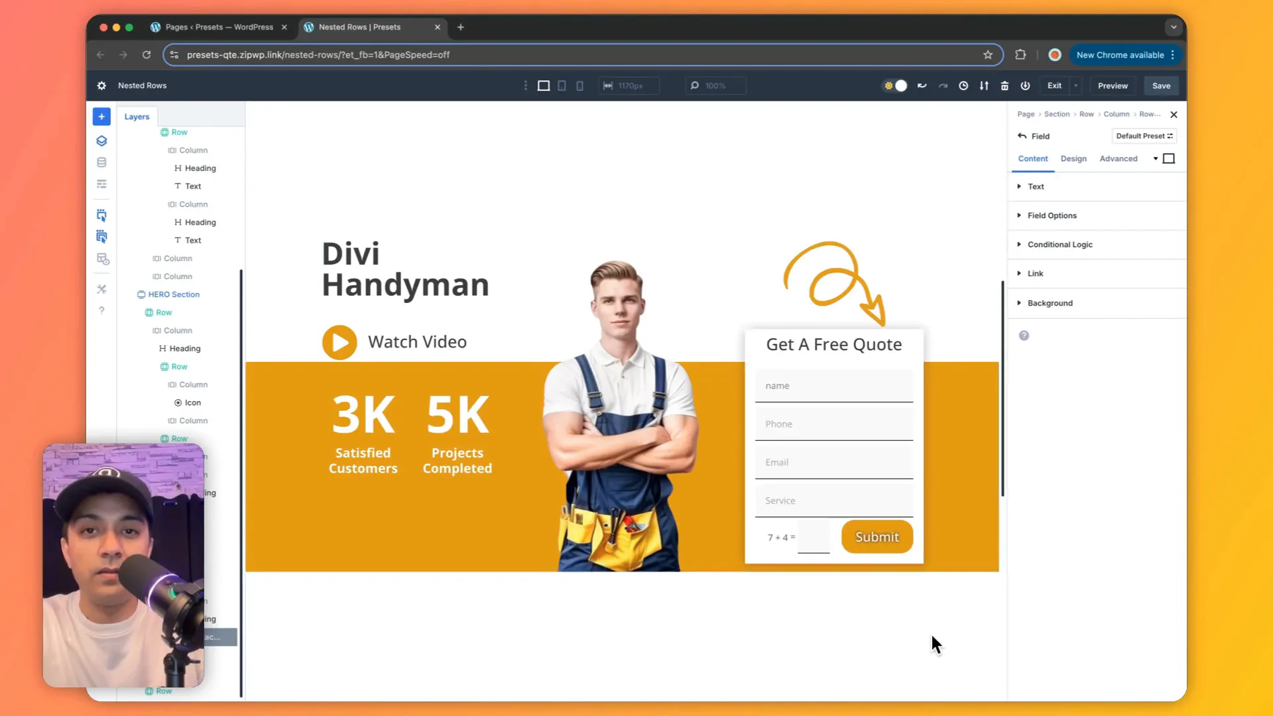Open builder settings gear icon

tap(101, 86)
